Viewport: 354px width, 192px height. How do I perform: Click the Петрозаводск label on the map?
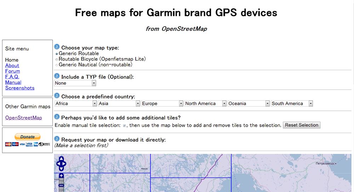click(x=326, y=163)
